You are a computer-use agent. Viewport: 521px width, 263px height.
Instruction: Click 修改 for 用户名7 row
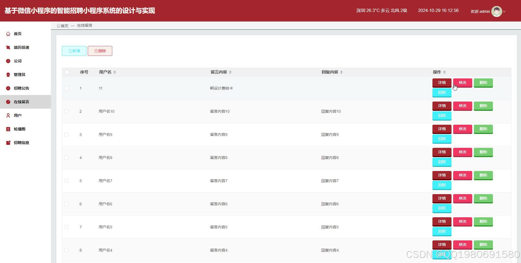pyautogui.click(x=463, y=175)
